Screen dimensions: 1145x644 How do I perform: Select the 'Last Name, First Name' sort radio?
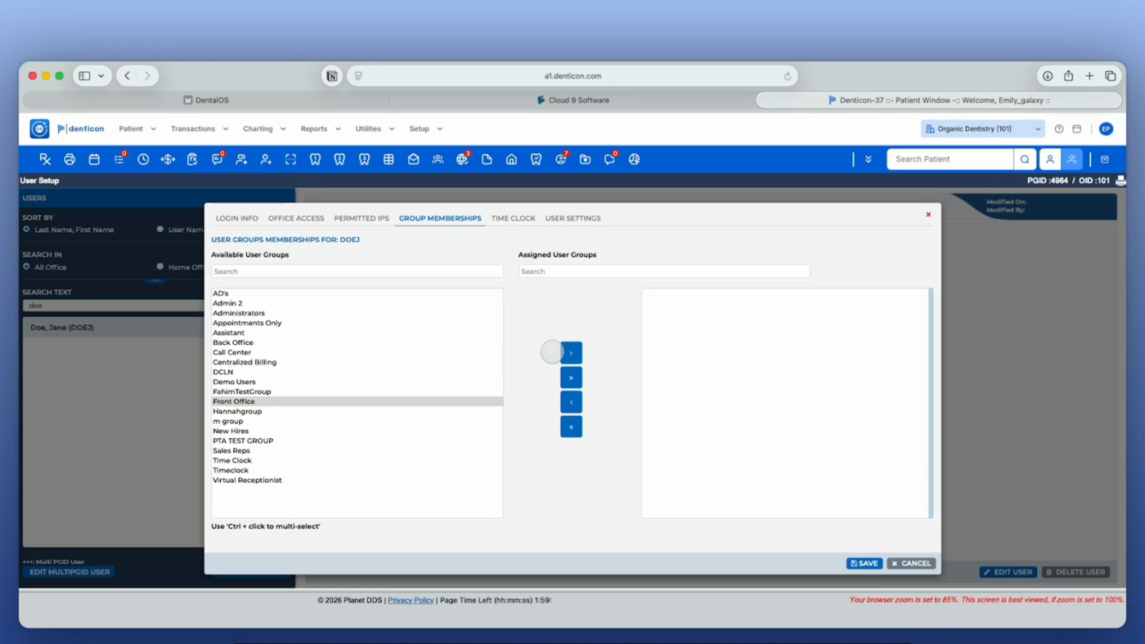(27, 230)
